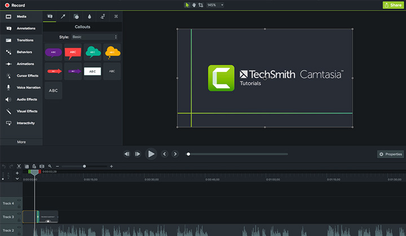The width and height of the screenshot is (406, 236).
Task: Click the Redo arrow in the timeline toolbar
Action: [x=11, y=166]
